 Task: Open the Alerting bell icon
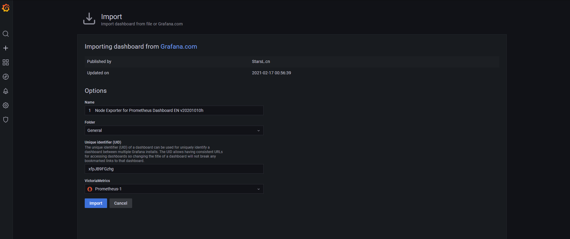click(6, 91)
